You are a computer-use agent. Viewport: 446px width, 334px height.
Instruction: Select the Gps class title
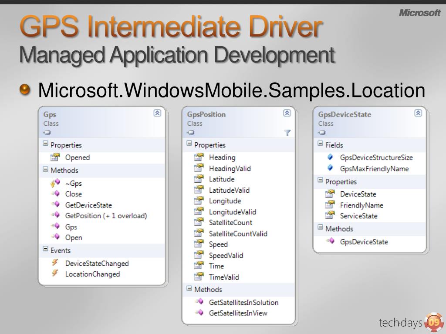tap(50, 114)
